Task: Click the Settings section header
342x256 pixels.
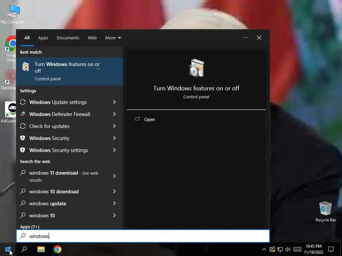Action: (28, 91)
